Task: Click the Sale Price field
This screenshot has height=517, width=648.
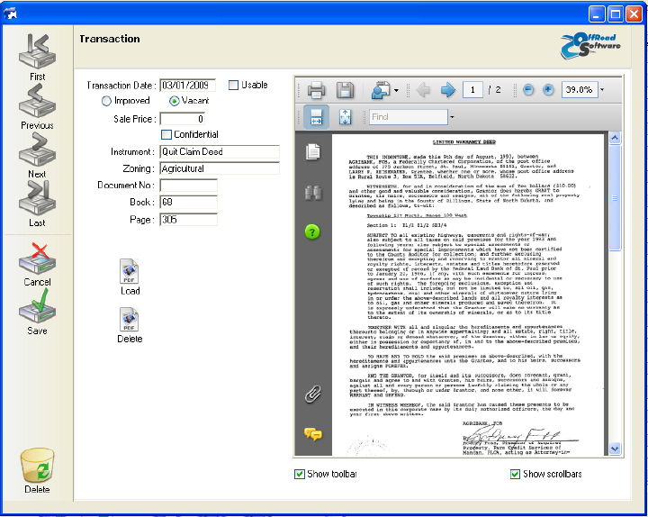Action: click(x=182, y=119)
